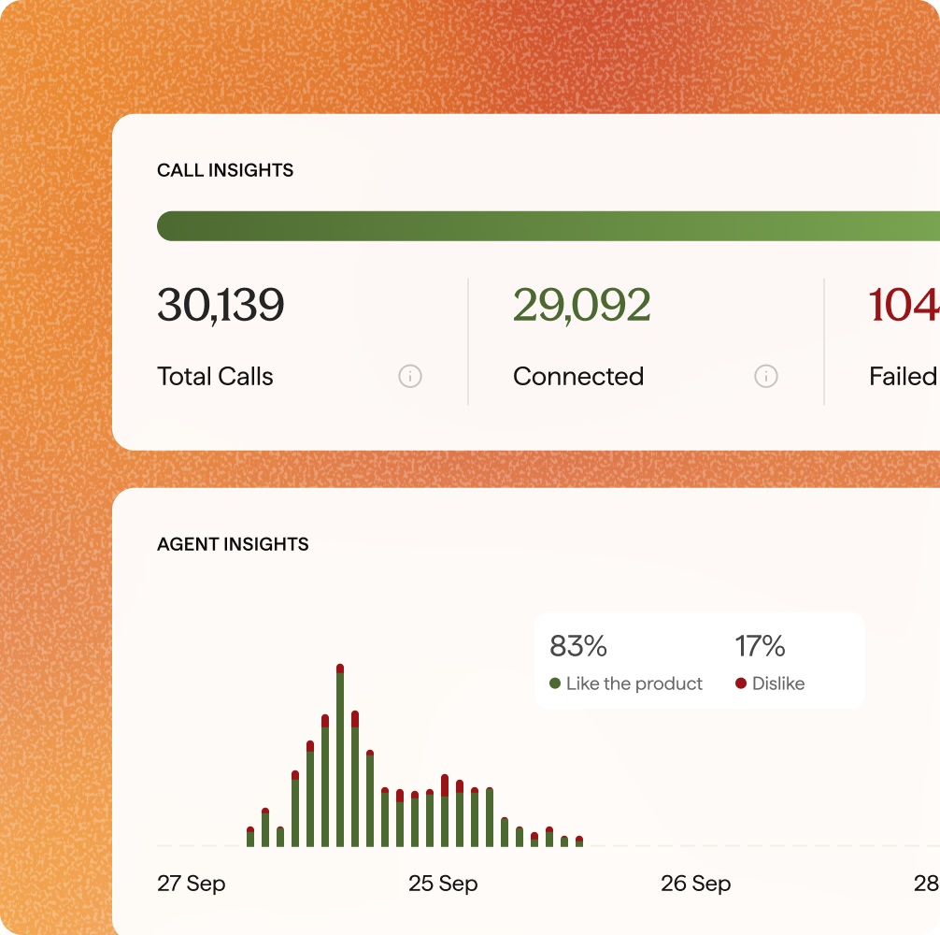Image resolution: width=940 pixels, height=935 pixels.
Task: Click the Connected info icon
Action: point(765,377)
